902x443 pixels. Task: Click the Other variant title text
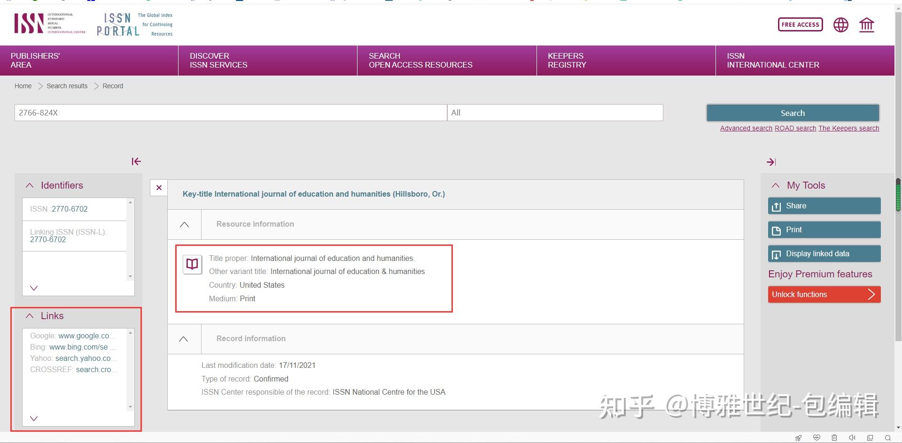point(317,271)
